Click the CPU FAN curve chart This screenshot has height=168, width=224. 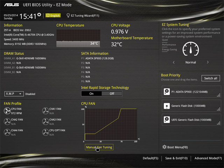point(111,124)
